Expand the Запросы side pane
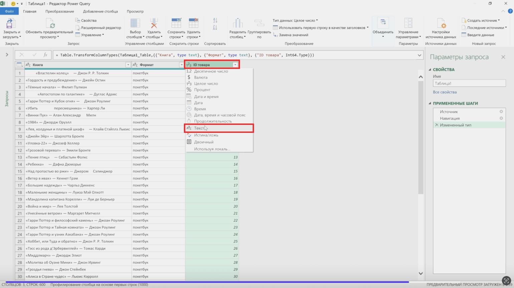 click(x=7, y=55)
